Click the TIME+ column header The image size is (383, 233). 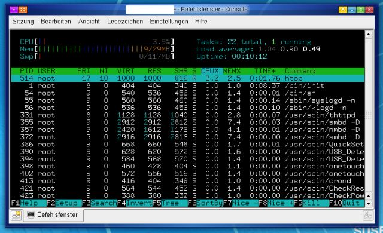point(265,71)
